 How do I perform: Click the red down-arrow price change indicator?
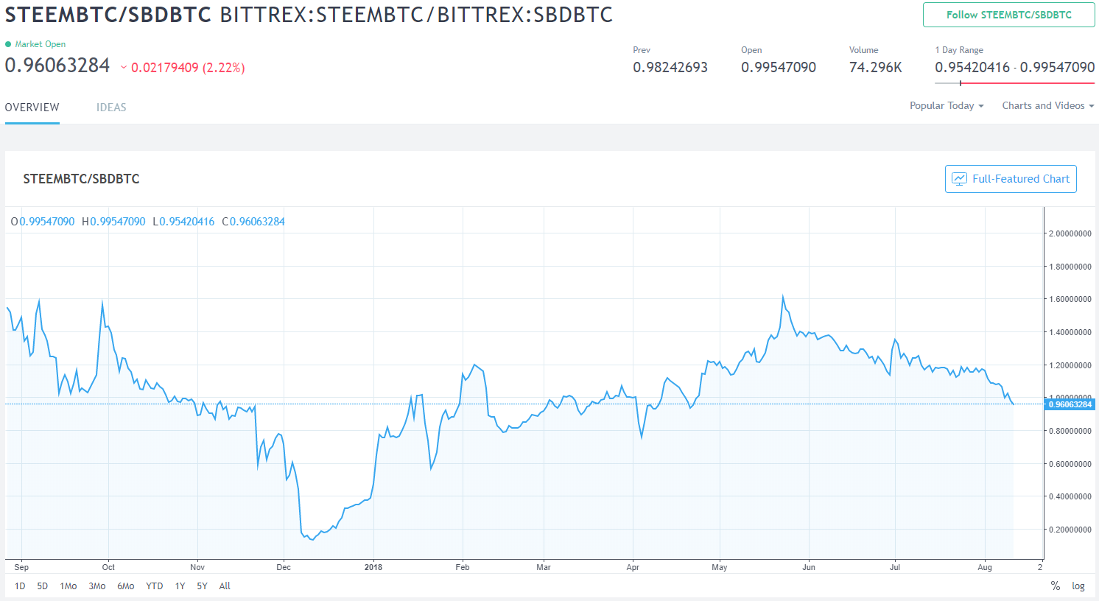point(123,68)
